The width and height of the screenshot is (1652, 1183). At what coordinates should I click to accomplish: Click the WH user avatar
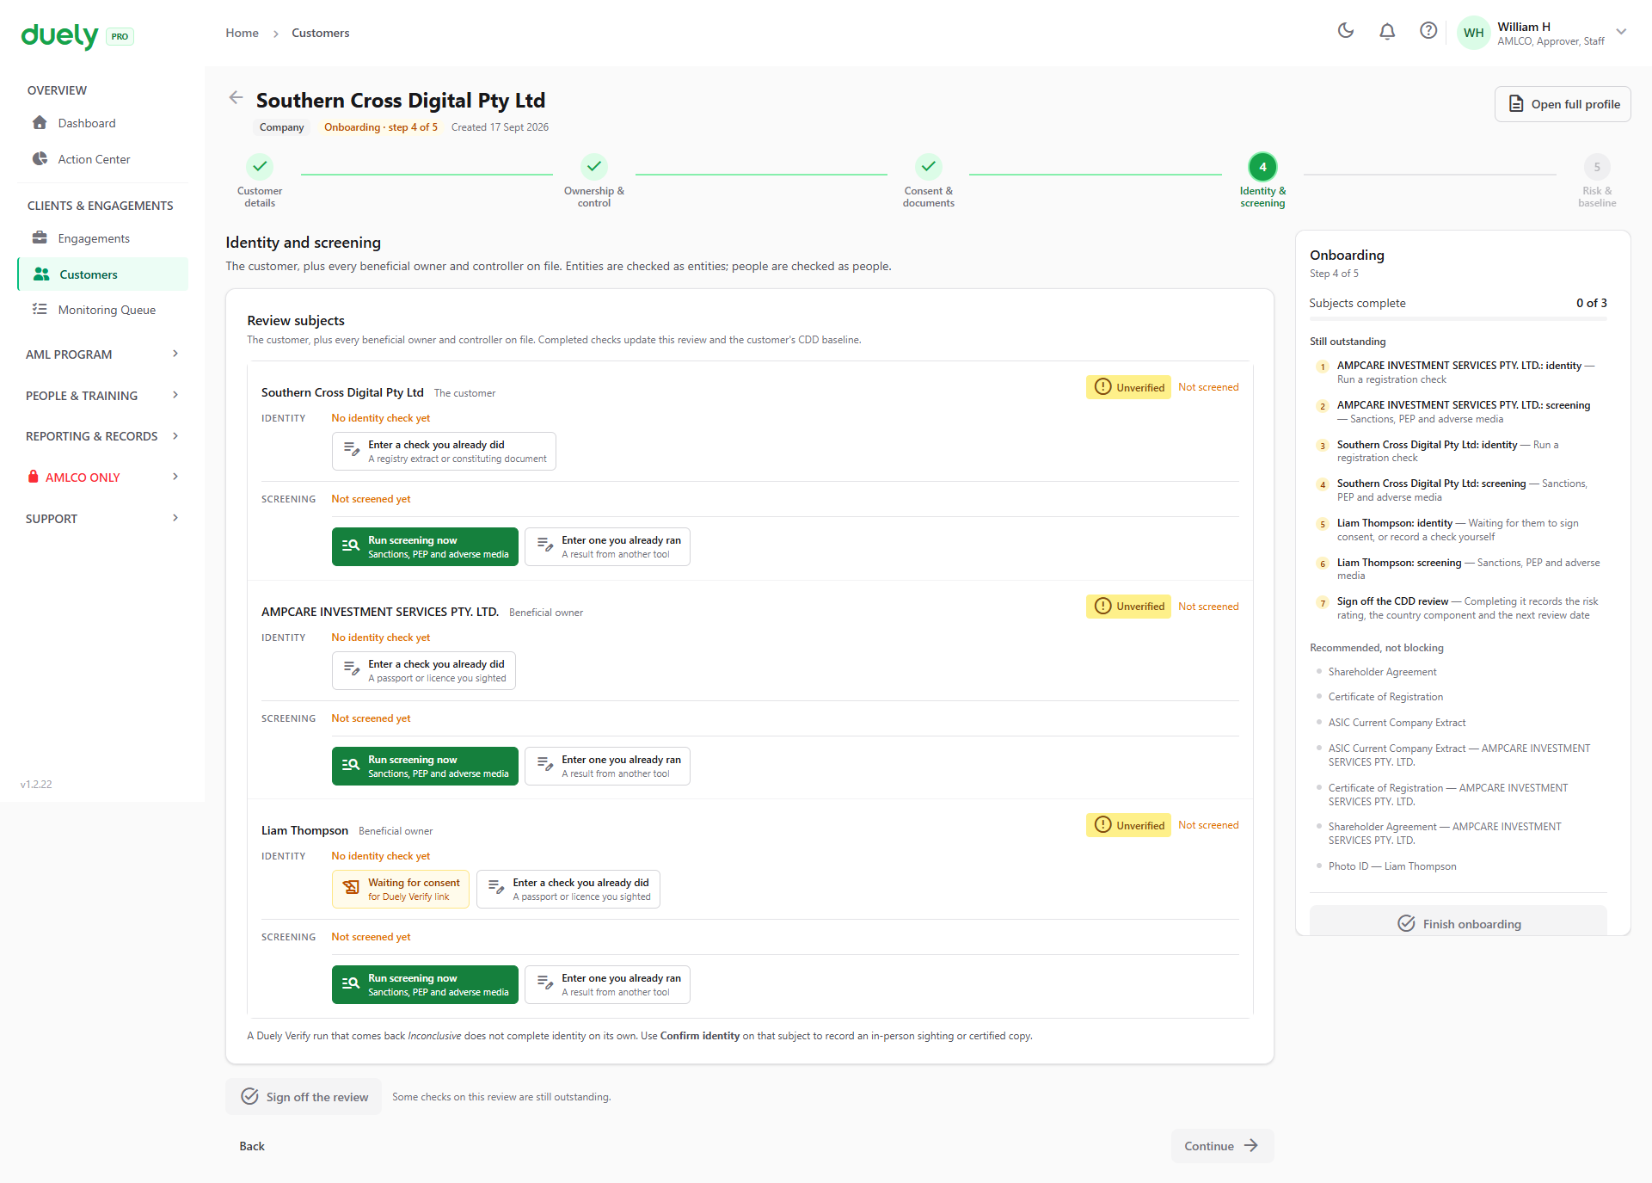tap(1473, 34)
